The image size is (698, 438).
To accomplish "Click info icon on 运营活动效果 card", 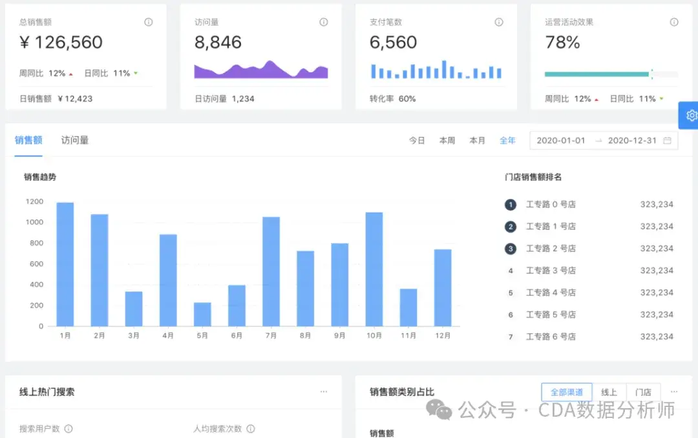I will [674, 22].
